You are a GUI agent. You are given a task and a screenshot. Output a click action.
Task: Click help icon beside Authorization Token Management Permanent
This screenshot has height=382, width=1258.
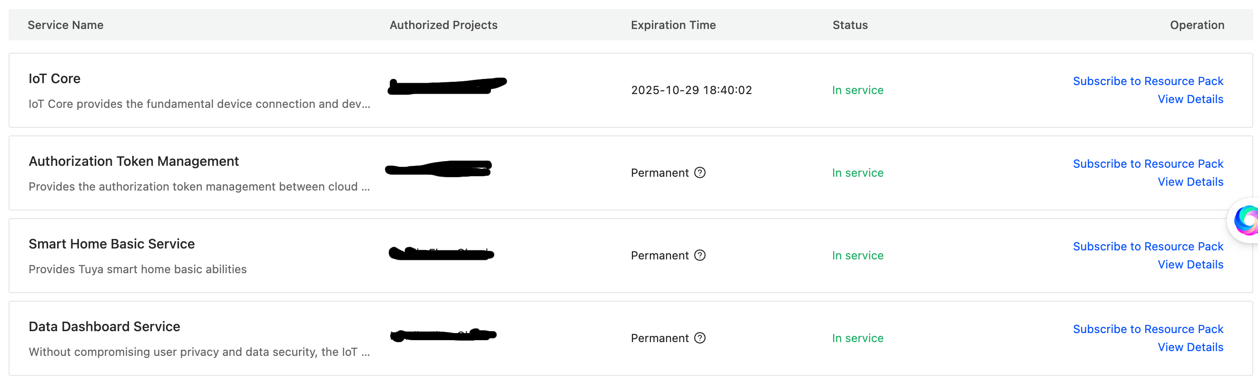(x=700, y=172)
